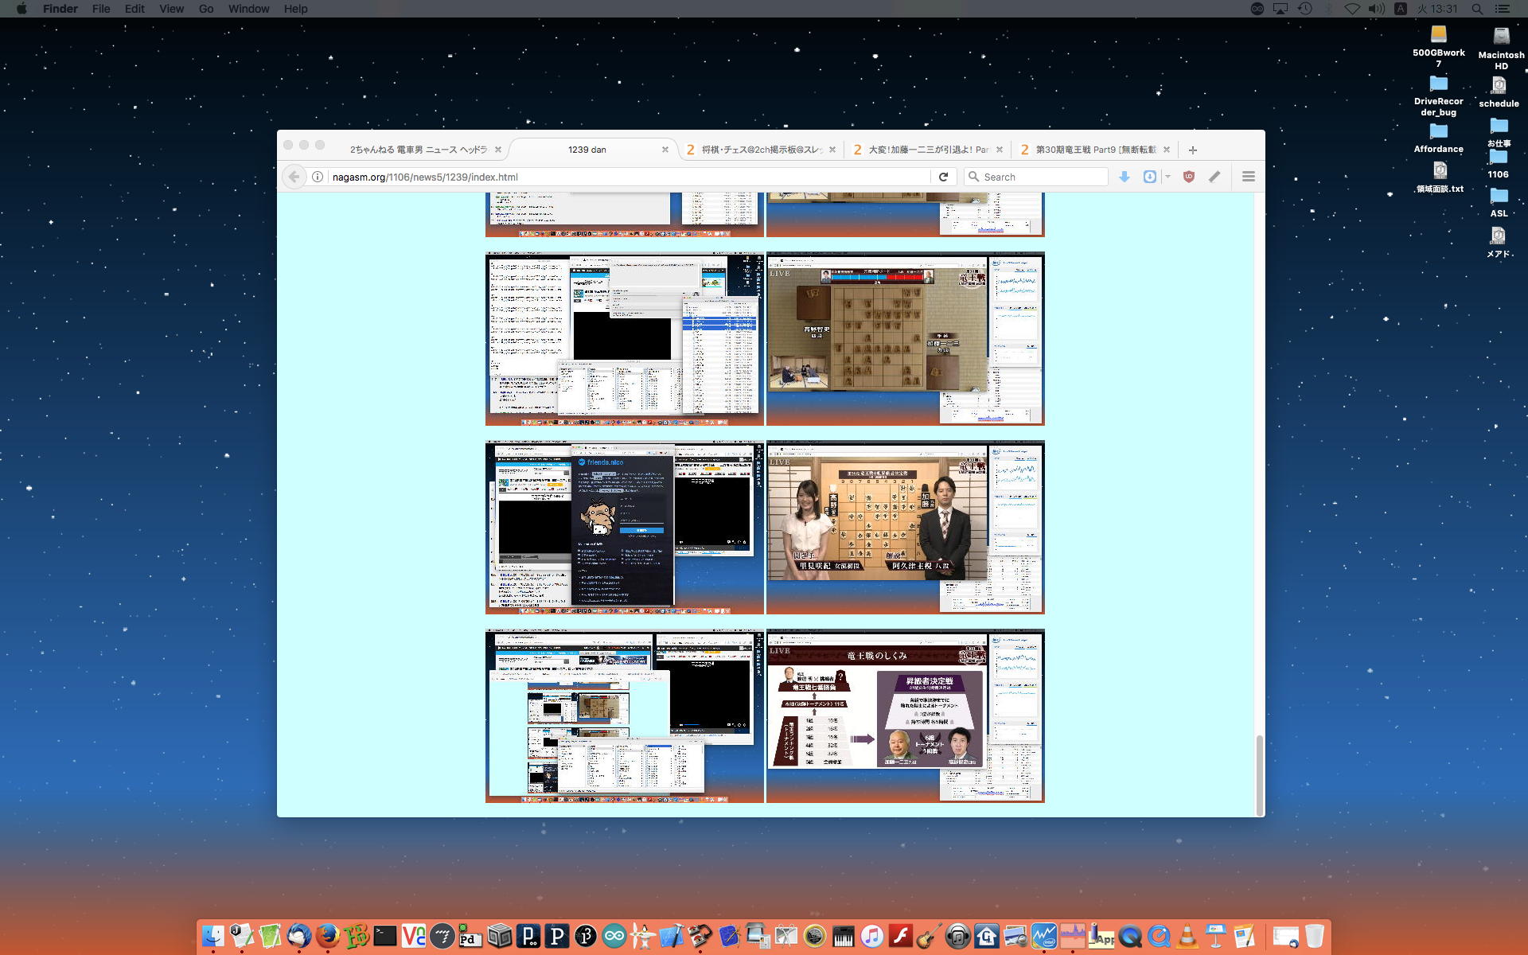Launch Terminal from the dock

pos(385,936)
